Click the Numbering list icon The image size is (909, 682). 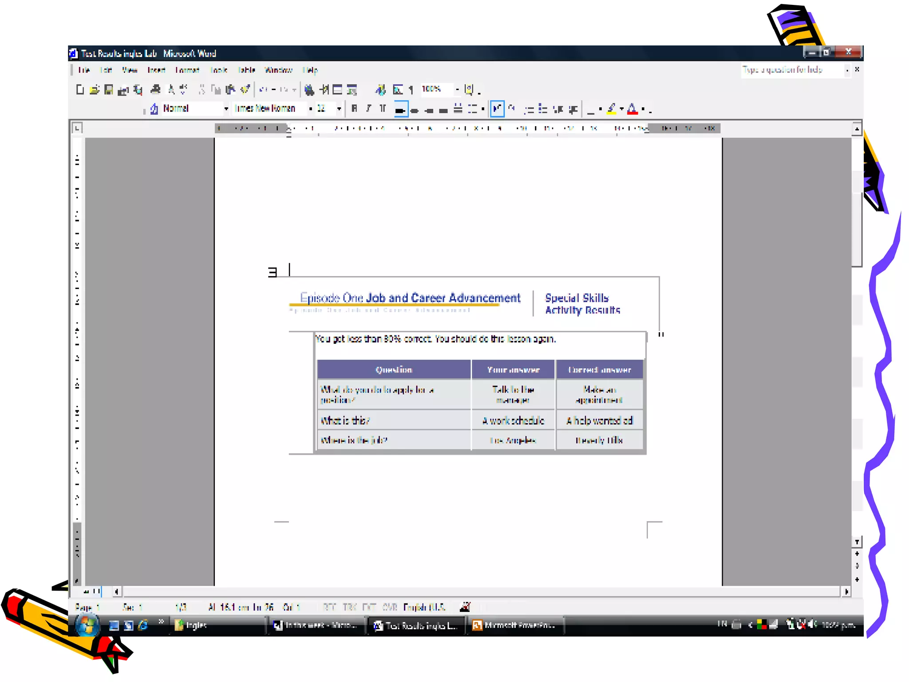pyautogui.click(x=529, y=109)
